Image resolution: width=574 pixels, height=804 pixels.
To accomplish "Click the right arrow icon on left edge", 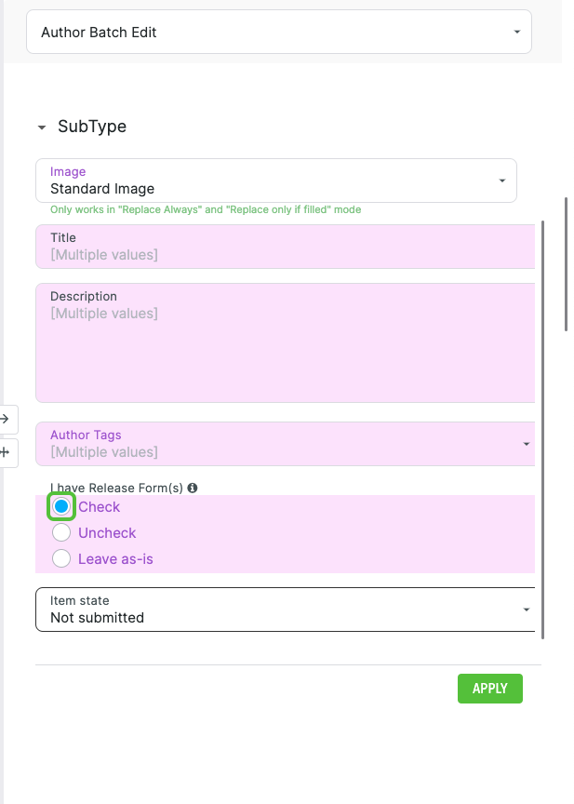I will click(5, 419).
